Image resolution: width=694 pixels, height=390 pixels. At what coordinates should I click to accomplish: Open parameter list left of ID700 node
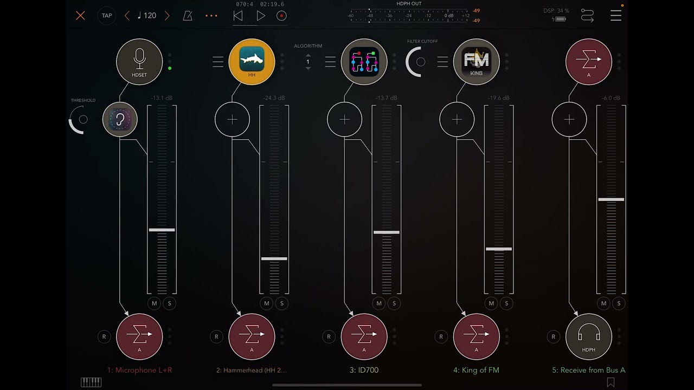pyautogui.click(x=330, y=62)
